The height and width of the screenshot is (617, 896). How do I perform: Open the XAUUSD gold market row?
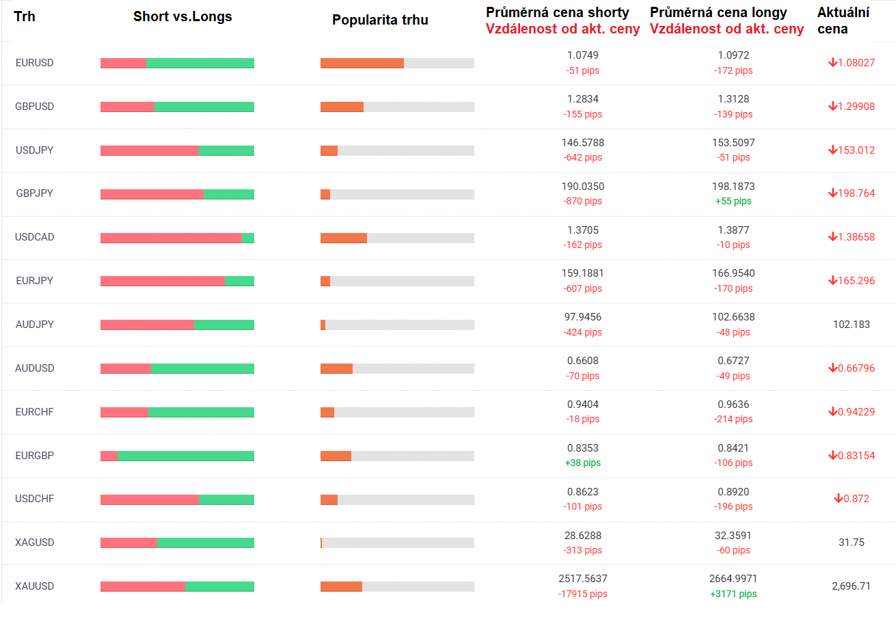(x=34, y=586)
